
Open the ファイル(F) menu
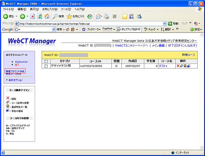8,9
